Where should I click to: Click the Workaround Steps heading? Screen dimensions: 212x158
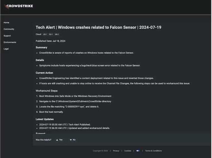click(47, 91)
